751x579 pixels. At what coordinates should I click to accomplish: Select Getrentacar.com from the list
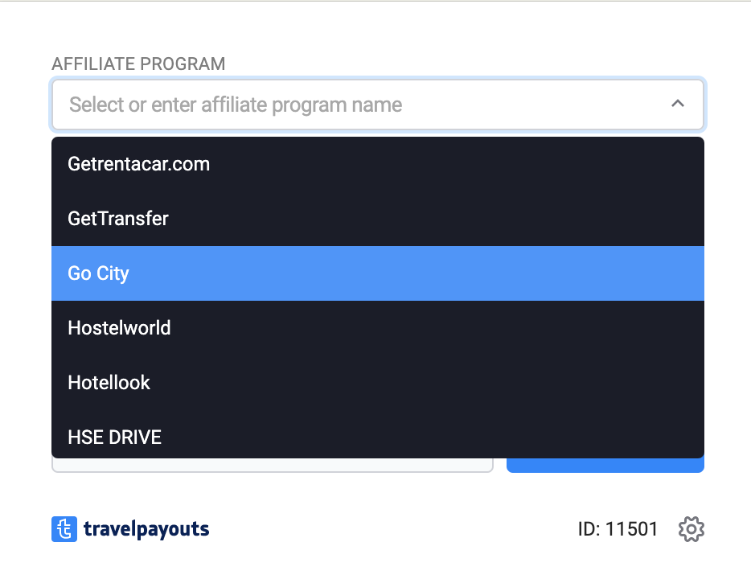coord(378,164)
